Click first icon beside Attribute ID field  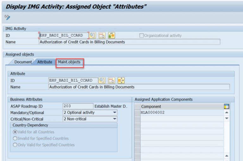click(x=102, y=80)
